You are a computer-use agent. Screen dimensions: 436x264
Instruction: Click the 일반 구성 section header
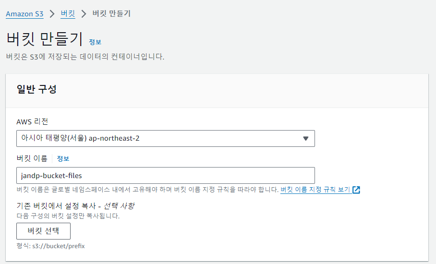click(36, 89)
